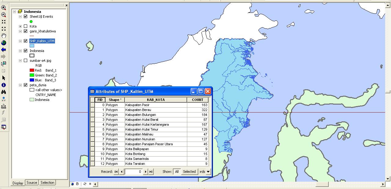Screen dimensions: 391x189
Task: Show only Selected records in attribute table
Action: pos(189,172)
